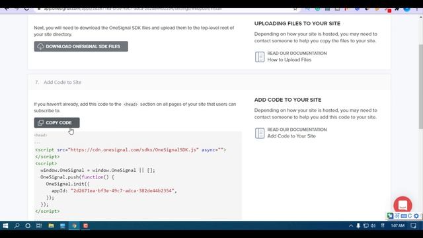Open the Action Center notifications icon

(x=413, y=225)
